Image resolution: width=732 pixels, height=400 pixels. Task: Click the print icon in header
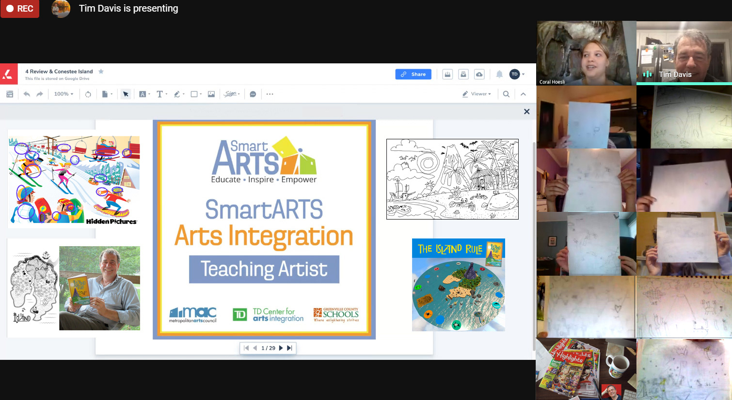pyautogui.click(x=463, y=74)
